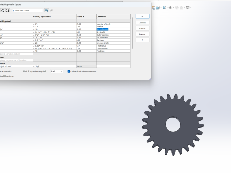Click the equations table vertical scrollbar
231x173 pixels.
point(132,33)
